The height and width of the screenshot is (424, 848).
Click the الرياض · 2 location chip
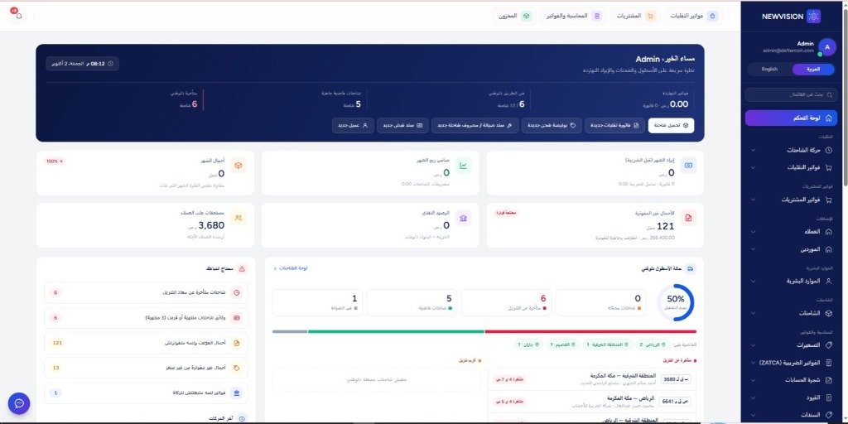[x=651, y=344]
